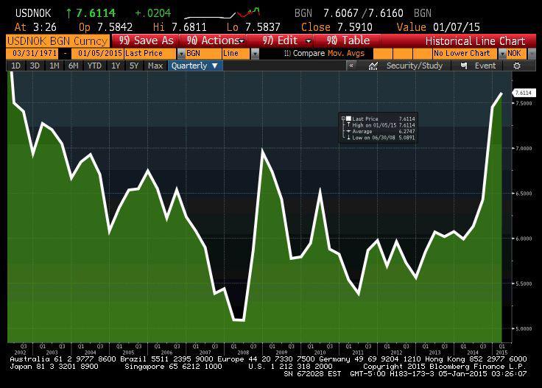Click the Security/Study chart icon
This screenshot has height=388, width=542.
[x=373, y=66]
